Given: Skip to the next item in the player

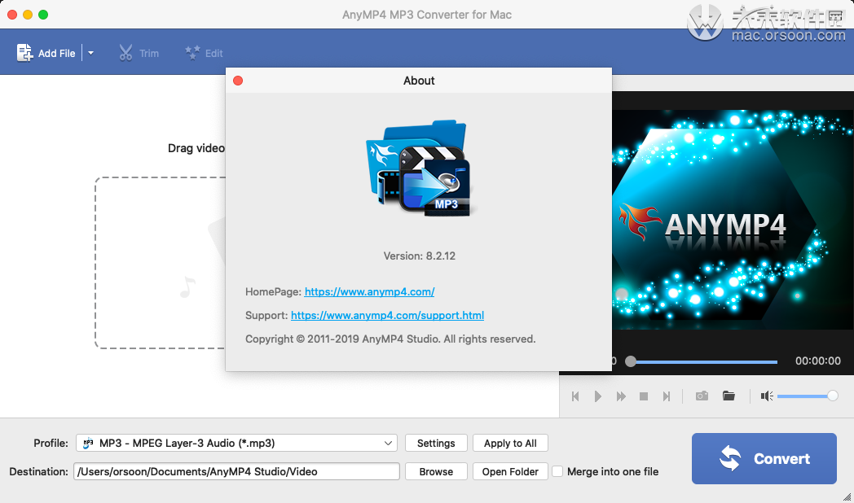Looking at the screenshot, I should click(x=666, y=396).
